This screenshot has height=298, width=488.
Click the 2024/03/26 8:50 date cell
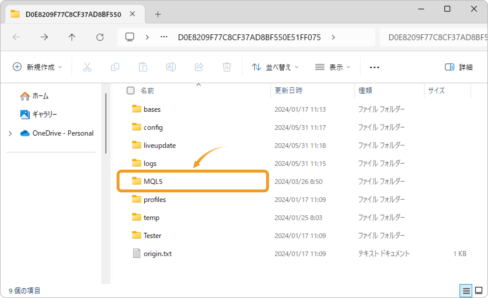point(298,182)
